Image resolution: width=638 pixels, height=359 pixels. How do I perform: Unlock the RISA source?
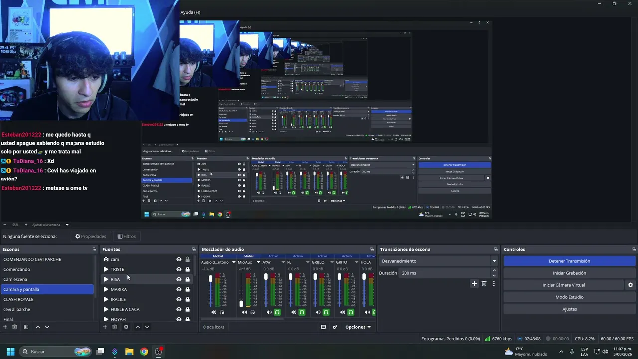(x=187, y=279)
